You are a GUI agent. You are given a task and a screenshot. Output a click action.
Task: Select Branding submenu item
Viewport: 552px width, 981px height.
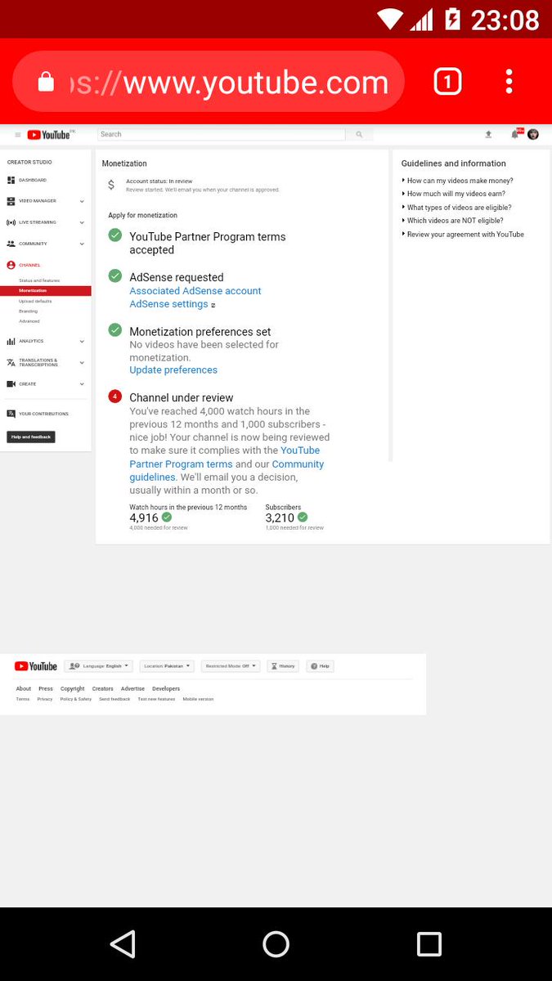click(29, 311)
